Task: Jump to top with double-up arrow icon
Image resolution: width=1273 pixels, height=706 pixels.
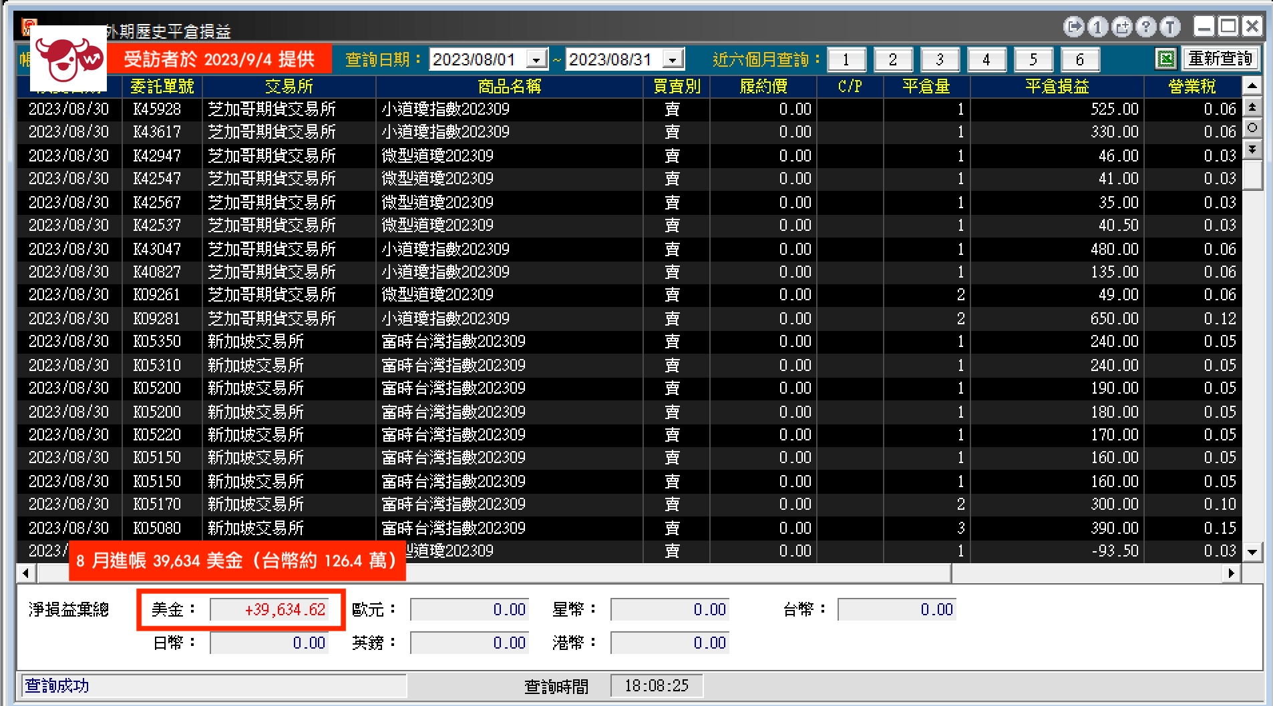Action: click(x=1252, y=107)
